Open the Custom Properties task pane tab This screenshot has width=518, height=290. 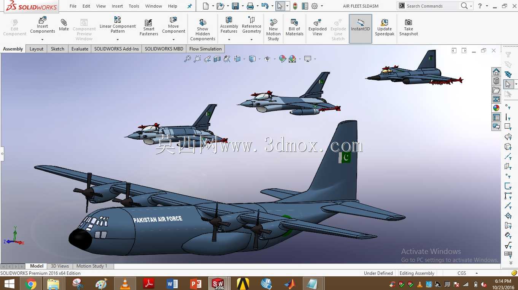pyautogui.click(x=496, y=118)
